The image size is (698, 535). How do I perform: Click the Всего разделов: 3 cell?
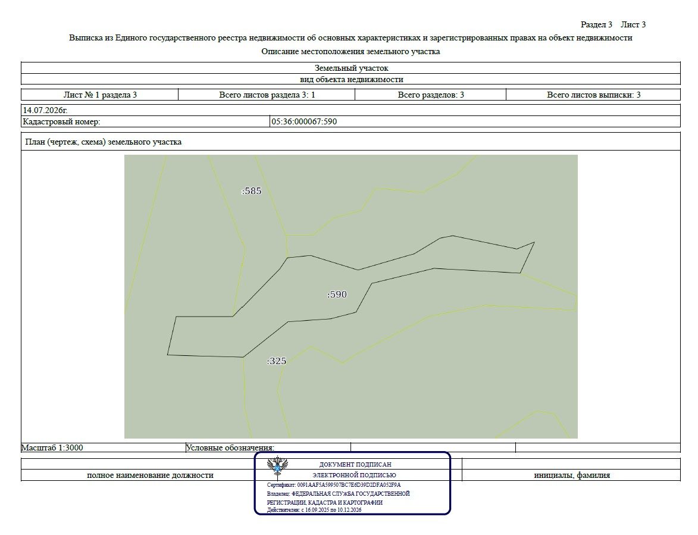point(430,95)
